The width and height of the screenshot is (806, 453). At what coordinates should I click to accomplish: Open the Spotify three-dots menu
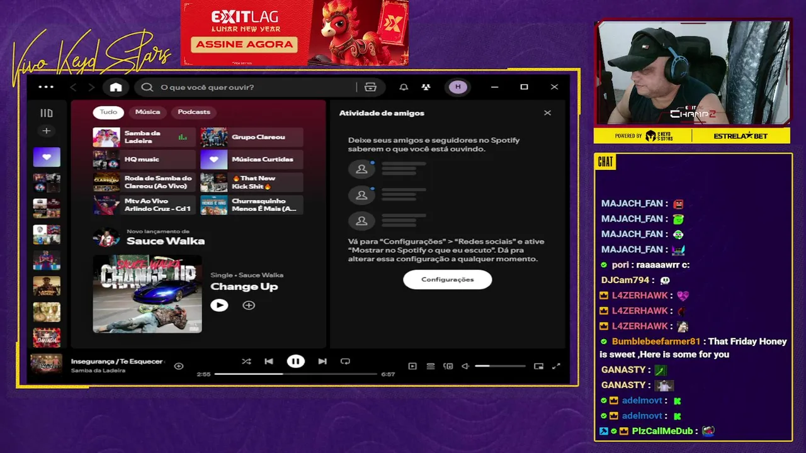(46, 87)
